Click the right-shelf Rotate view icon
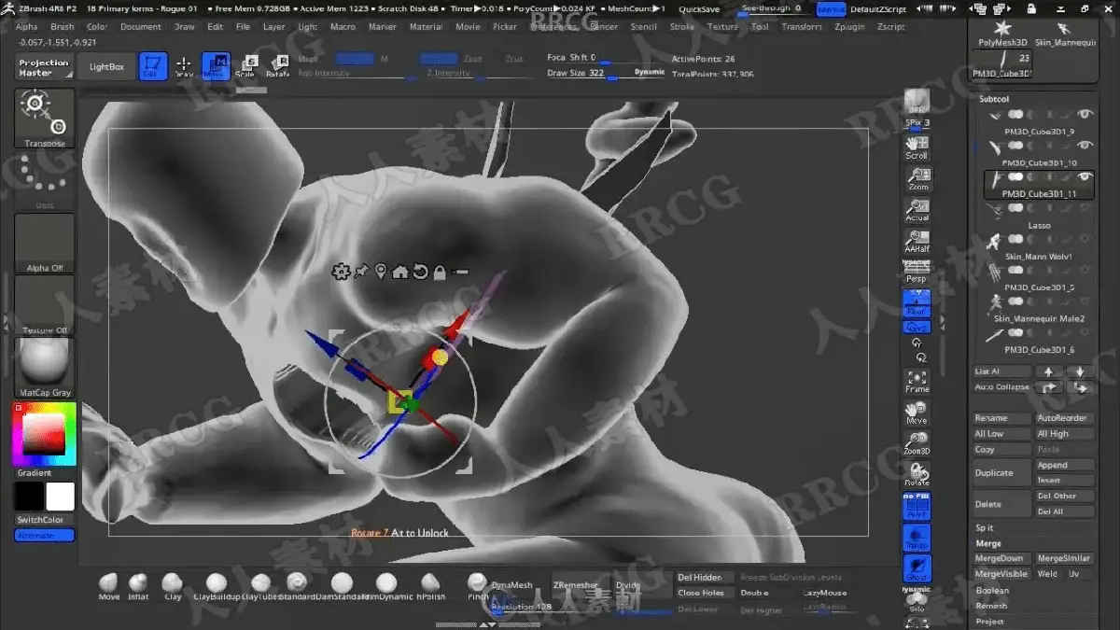The width and height of the screenshot is (1120, 630). click(917, 475)
